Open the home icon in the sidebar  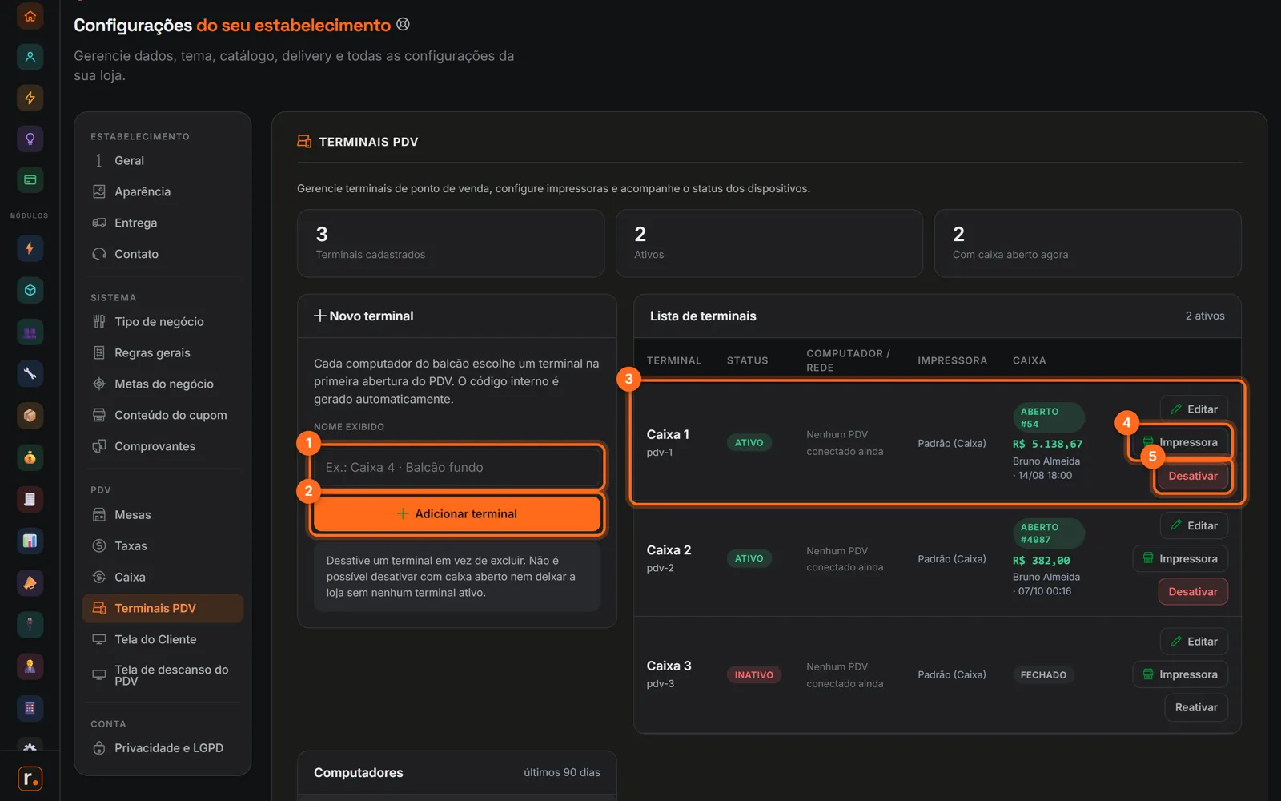click(x=30, y=15)
